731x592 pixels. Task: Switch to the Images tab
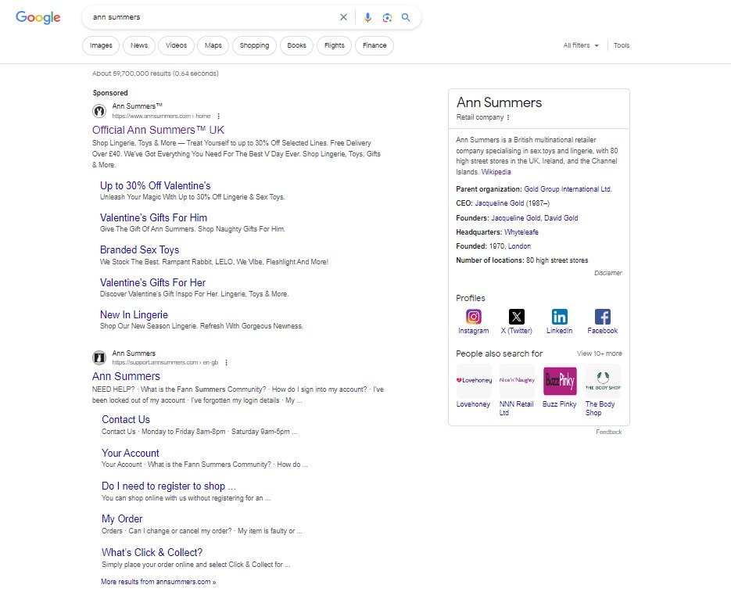pyautogui.click(x=100, y=45)
